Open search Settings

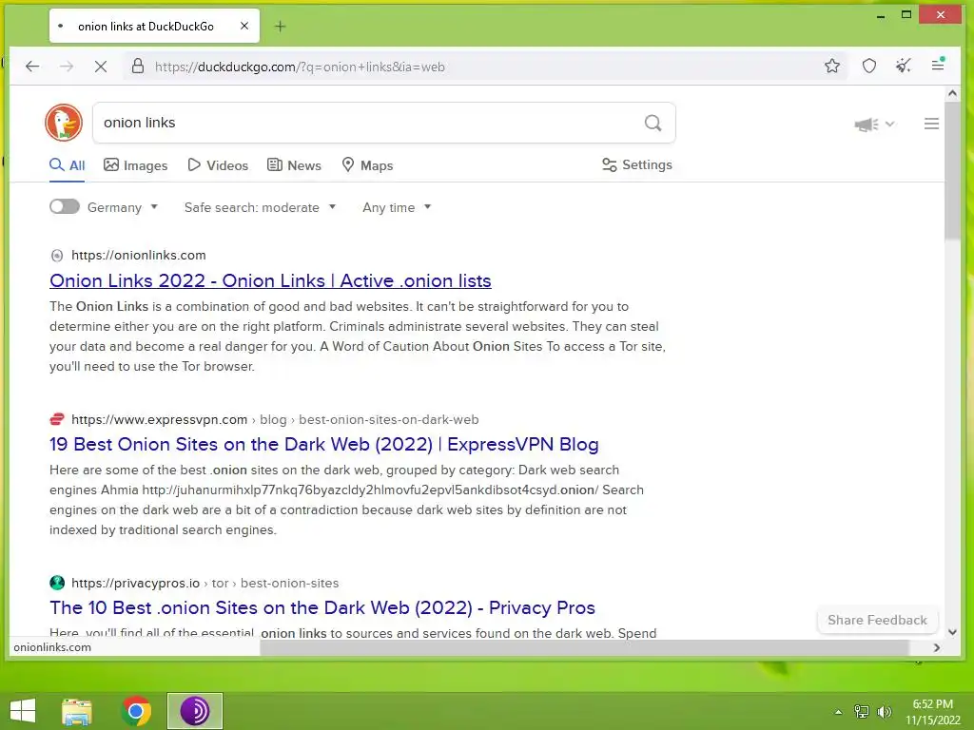[636, 164]
